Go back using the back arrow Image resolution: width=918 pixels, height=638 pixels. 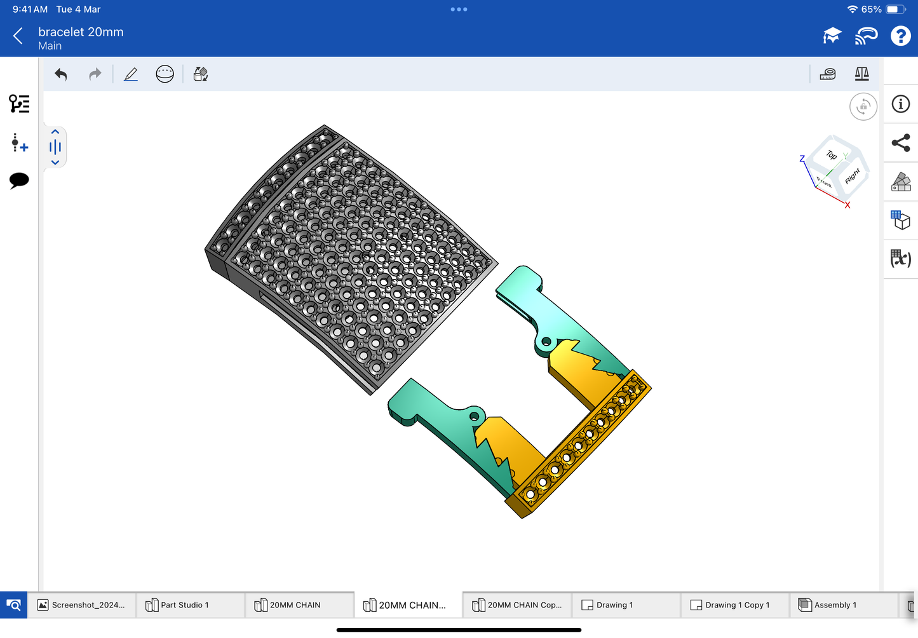(18, 36)
